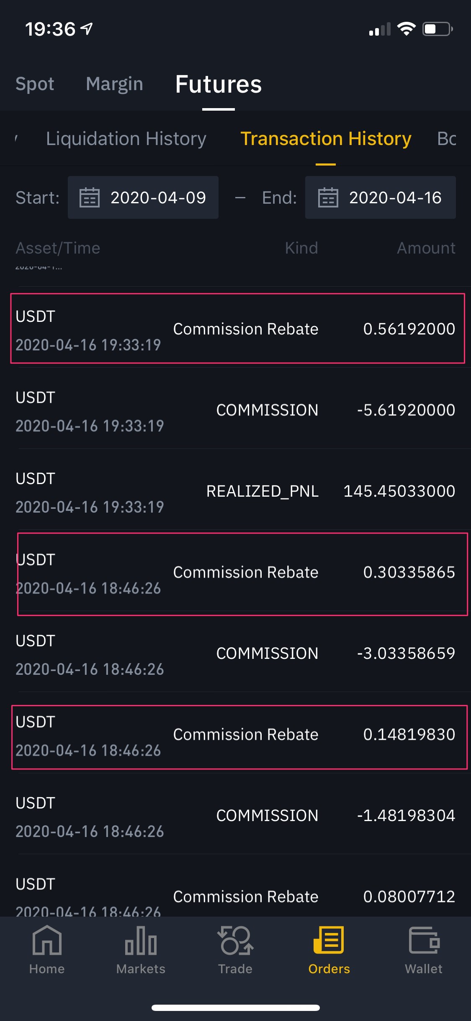Viewport: 471px width, 1021px height.
Task: Open End date picker showing 2020-04-16
Action: click(x=395, y=197)
